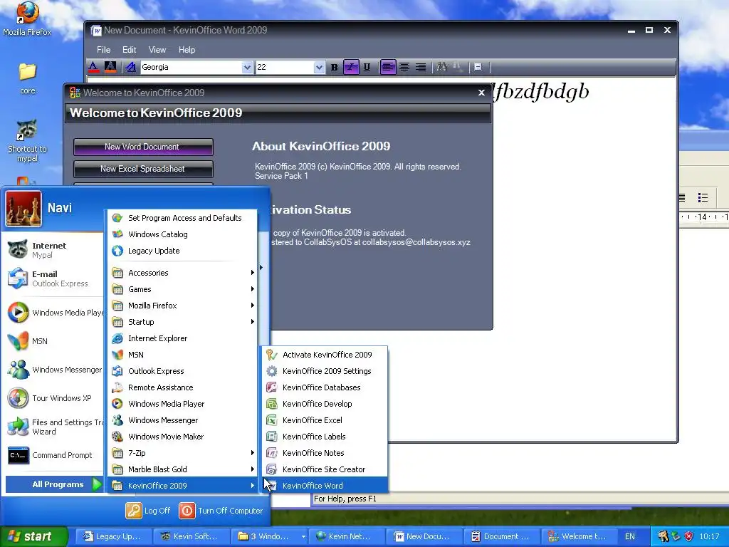Viewport: 729px width, 547px height.
Task: Expand the 7-Zip program folder
Action: click(183, 453)
